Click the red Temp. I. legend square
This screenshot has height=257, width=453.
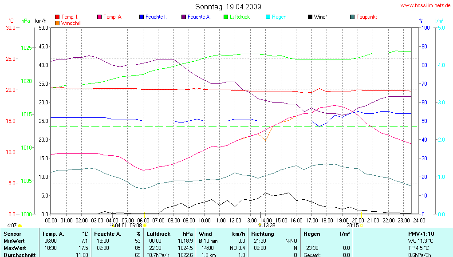coord(57,17)
